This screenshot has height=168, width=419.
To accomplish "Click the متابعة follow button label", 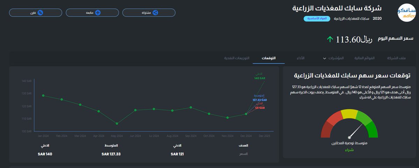I will (x=89, y=13).
